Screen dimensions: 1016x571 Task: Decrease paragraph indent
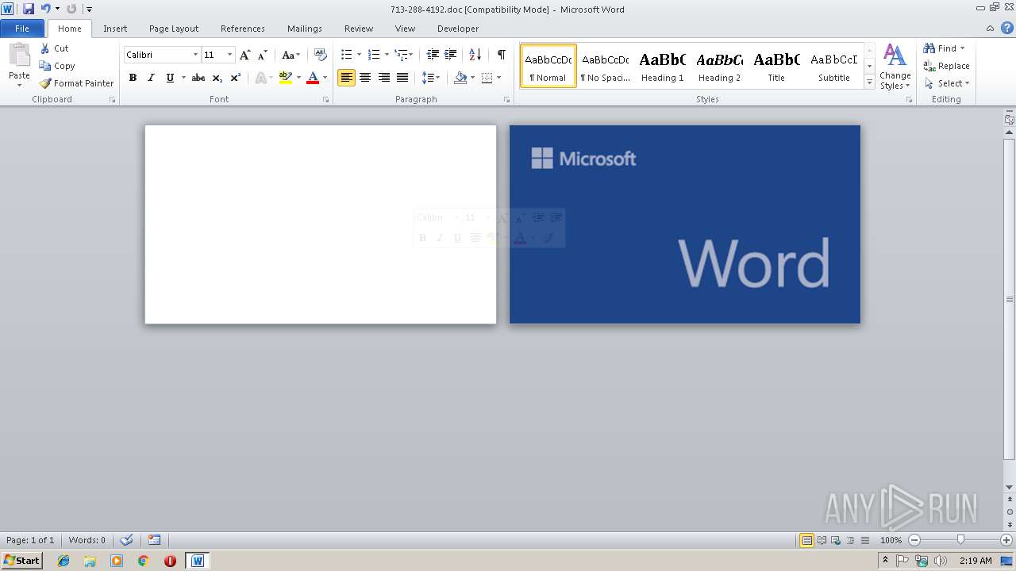point(433,55)
